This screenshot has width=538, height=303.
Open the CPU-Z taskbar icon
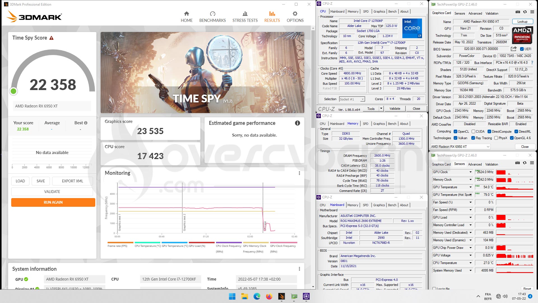[x=306, y=296]
